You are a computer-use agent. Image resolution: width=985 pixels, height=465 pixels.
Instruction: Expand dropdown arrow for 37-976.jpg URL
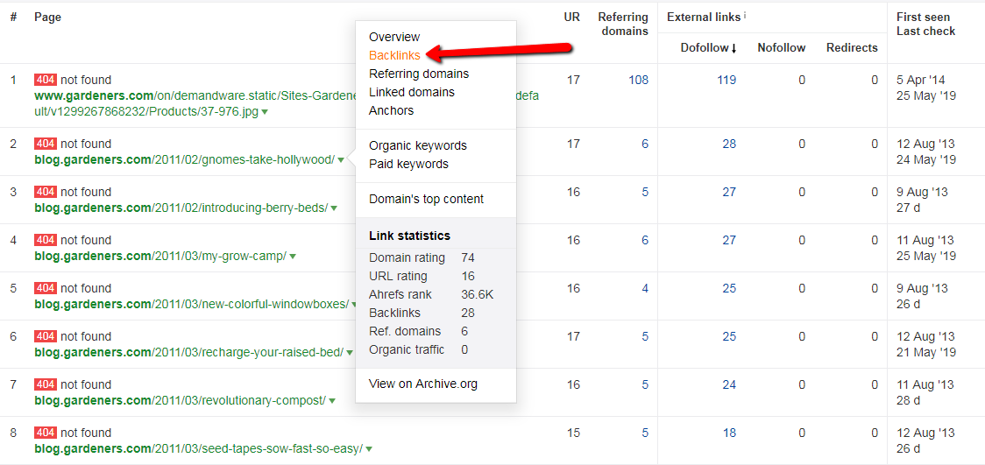266,112
